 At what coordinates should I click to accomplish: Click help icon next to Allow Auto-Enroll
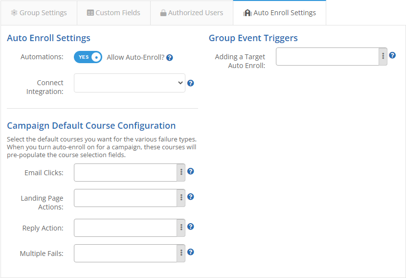[170, 58]
